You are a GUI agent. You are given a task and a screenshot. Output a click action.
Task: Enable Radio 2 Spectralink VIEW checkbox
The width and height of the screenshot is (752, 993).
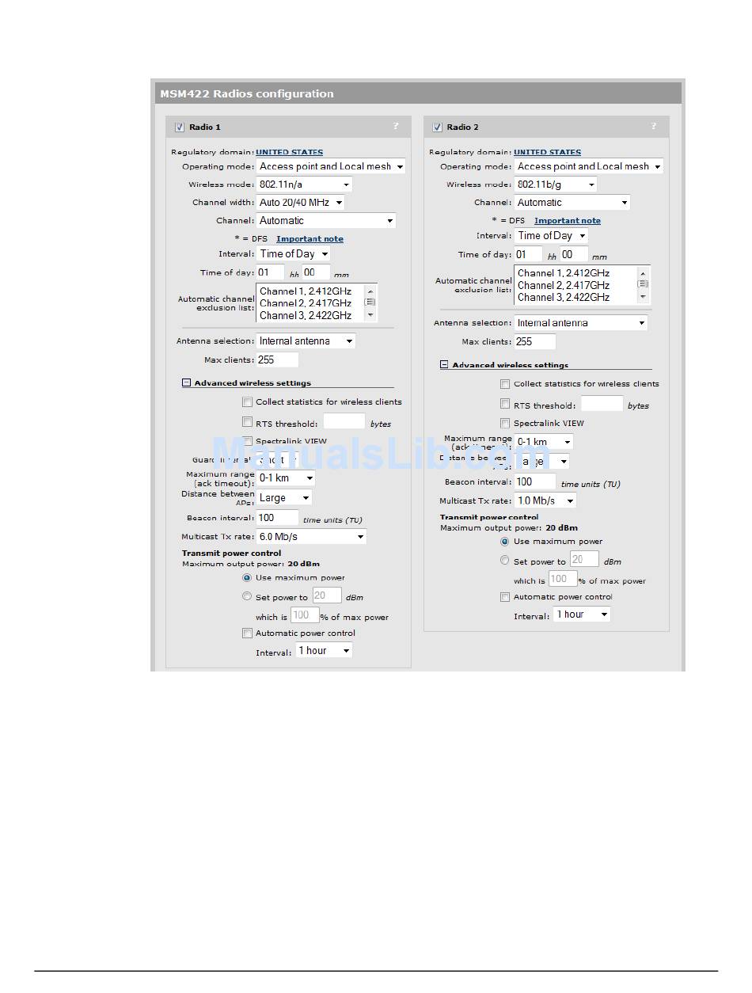[x=505, y=423]
